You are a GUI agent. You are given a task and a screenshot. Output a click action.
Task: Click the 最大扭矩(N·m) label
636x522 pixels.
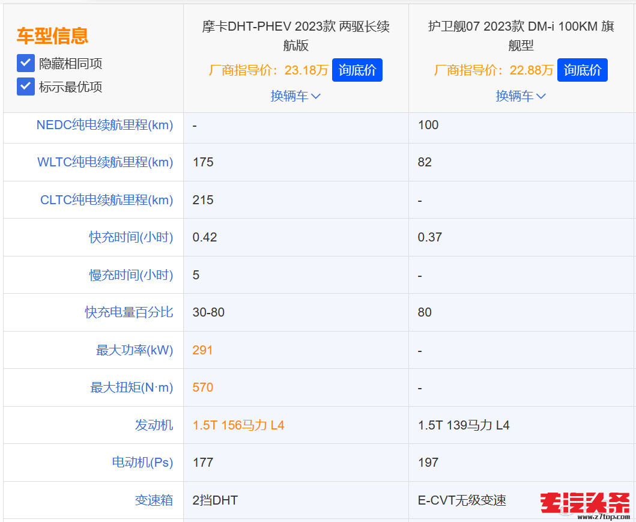tap(132, 387)
